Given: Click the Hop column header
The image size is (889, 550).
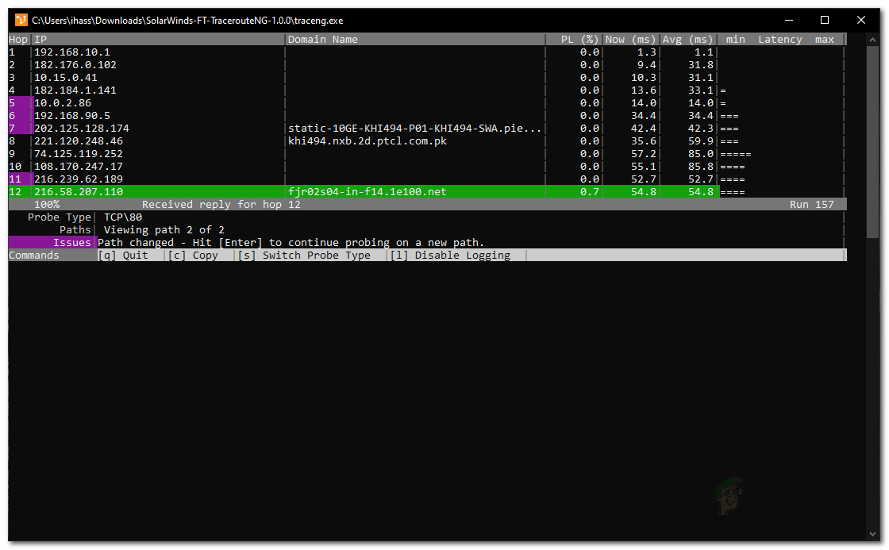Looking at the screenshot, I should (18, 39).
